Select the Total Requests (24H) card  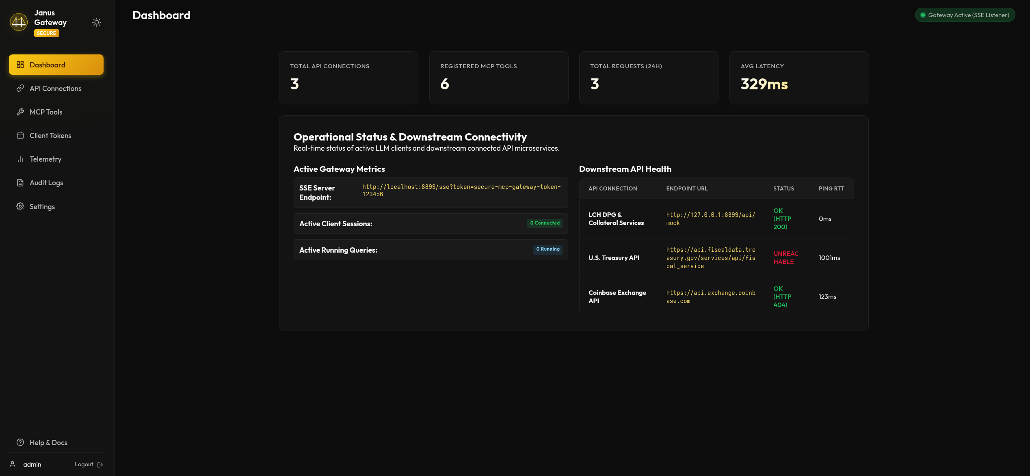pos(649,78)
